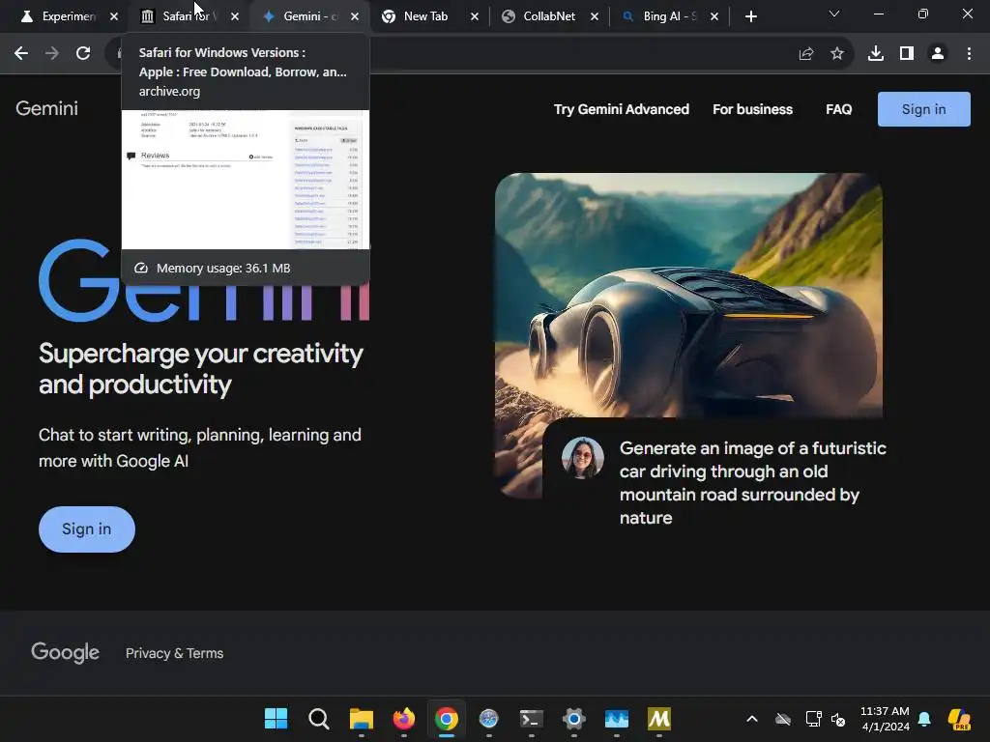Open Firefox from the taskbar
The width and height of the screenshot is (990, 742).
(404, 718)
